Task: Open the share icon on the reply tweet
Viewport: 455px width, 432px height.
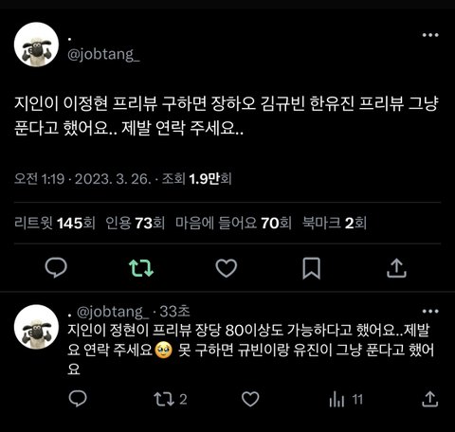Action: pyautogui.click(x=430, y=399)
